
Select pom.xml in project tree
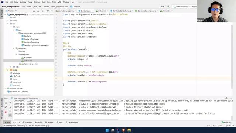tap(16, 85)
